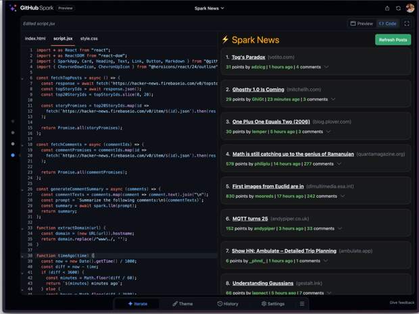Open the Tog's Paradox story link
The height and width of the screenshot is (314, 419).
point(248,57)
